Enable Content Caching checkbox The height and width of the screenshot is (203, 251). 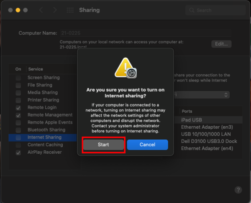(18, 145)
